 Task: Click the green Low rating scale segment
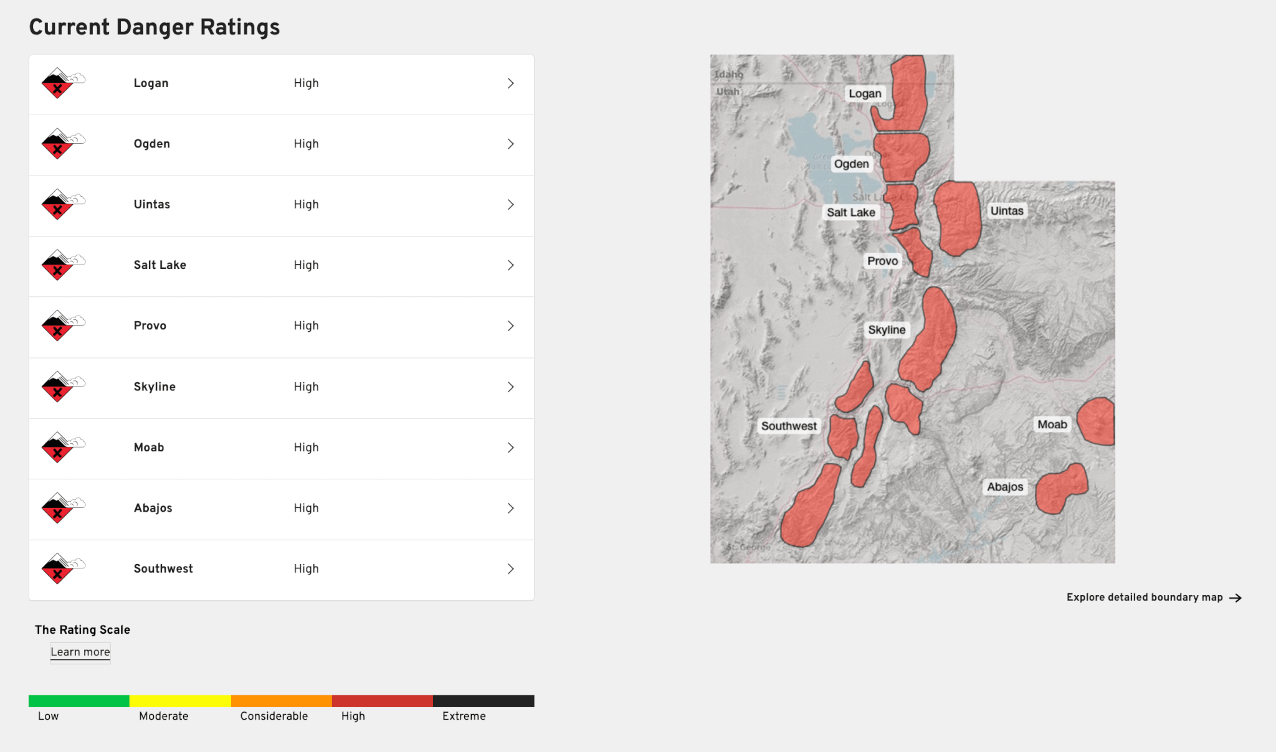[x=79, y=701]
